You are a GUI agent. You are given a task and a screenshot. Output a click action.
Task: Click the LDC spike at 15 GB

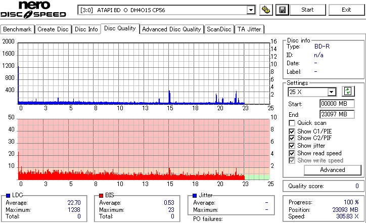(x=169, y=97)
